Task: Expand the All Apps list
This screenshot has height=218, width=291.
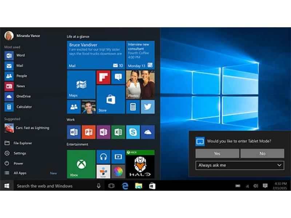Action: coord(20,173)
